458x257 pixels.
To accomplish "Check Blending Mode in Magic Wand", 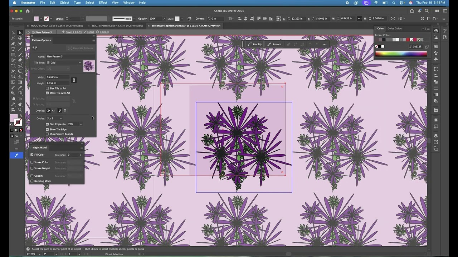I will coord(32,181).
